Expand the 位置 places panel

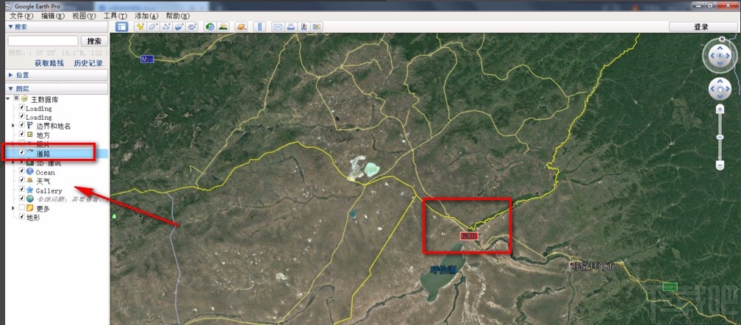11,75
